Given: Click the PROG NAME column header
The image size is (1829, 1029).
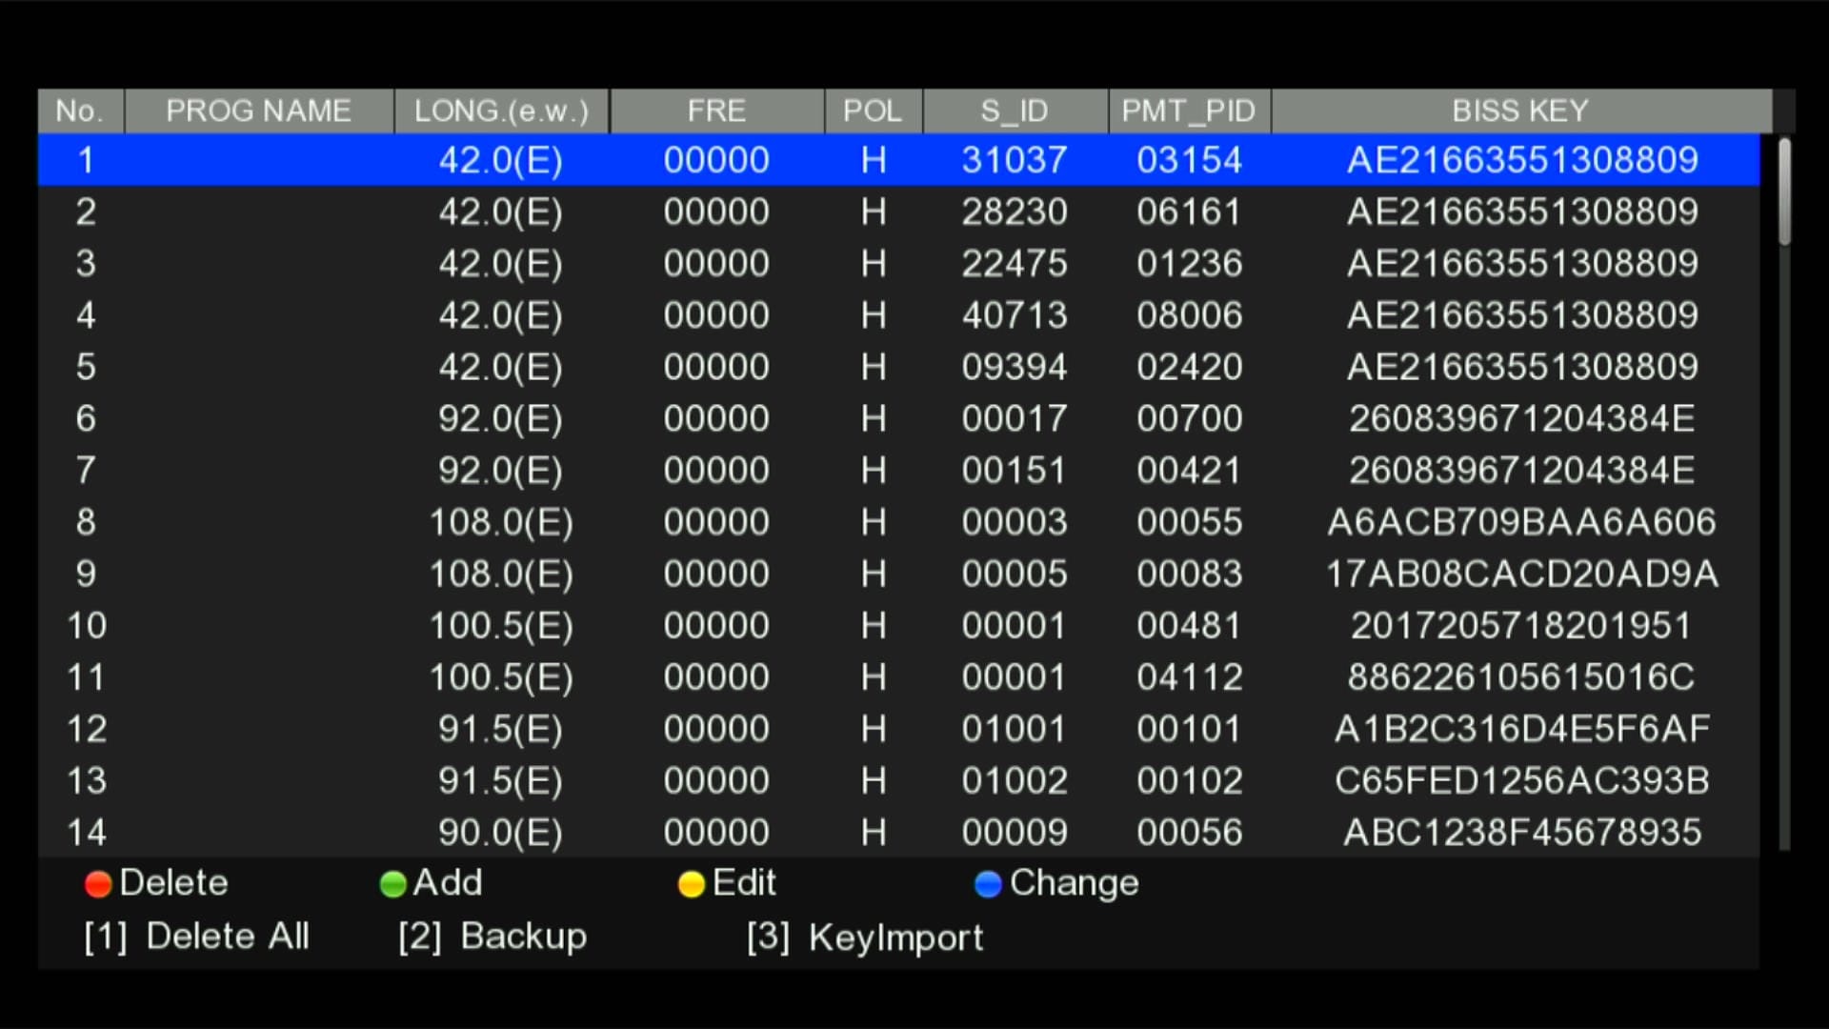Looking at the screenshot, I should (x=258, y=111).
